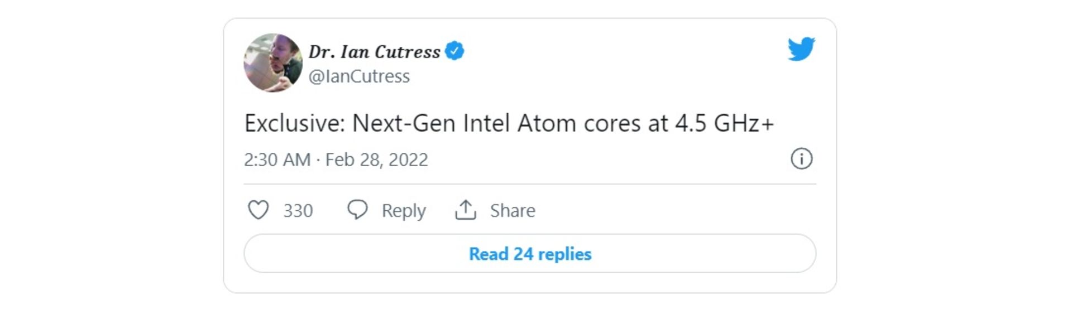Click the blue verified badge
Screen dimensions: 1072x319
click(454, 51)
